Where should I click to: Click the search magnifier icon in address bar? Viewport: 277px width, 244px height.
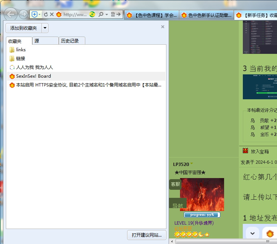tap(101, 15)
